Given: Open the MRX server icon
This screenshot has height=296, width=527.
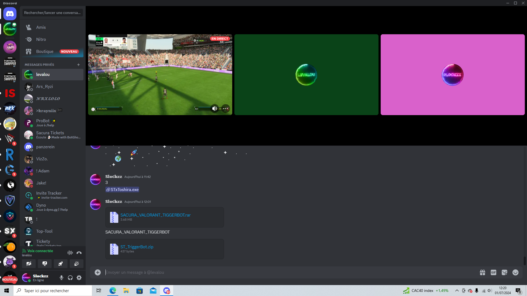Looking at the screenshot, I should [10, 109].
